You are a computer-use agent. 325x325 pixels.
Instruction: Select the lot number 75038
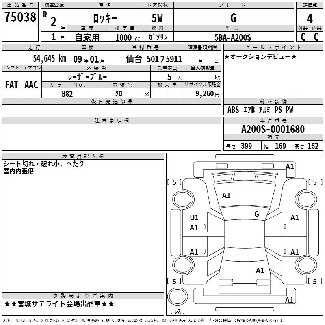point(20,17)
